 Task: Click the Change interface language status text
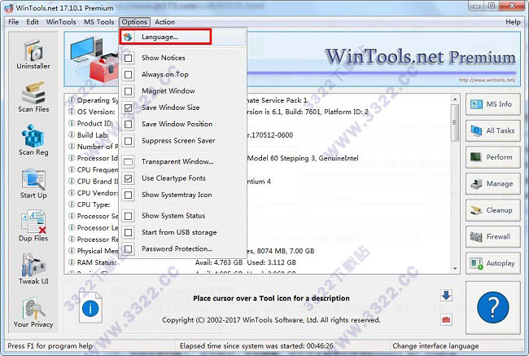pyautogui.click(x=435, y=346)
